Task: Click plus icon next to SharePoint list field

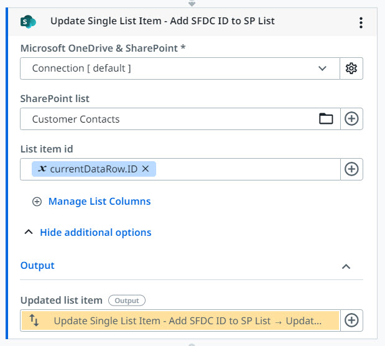Action: [x=351, y=119]
